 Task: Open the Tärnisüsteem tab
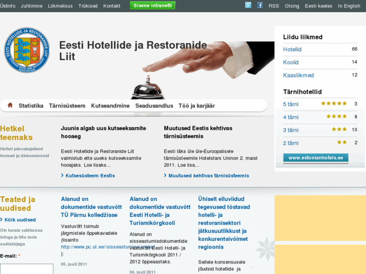(67, 106)
